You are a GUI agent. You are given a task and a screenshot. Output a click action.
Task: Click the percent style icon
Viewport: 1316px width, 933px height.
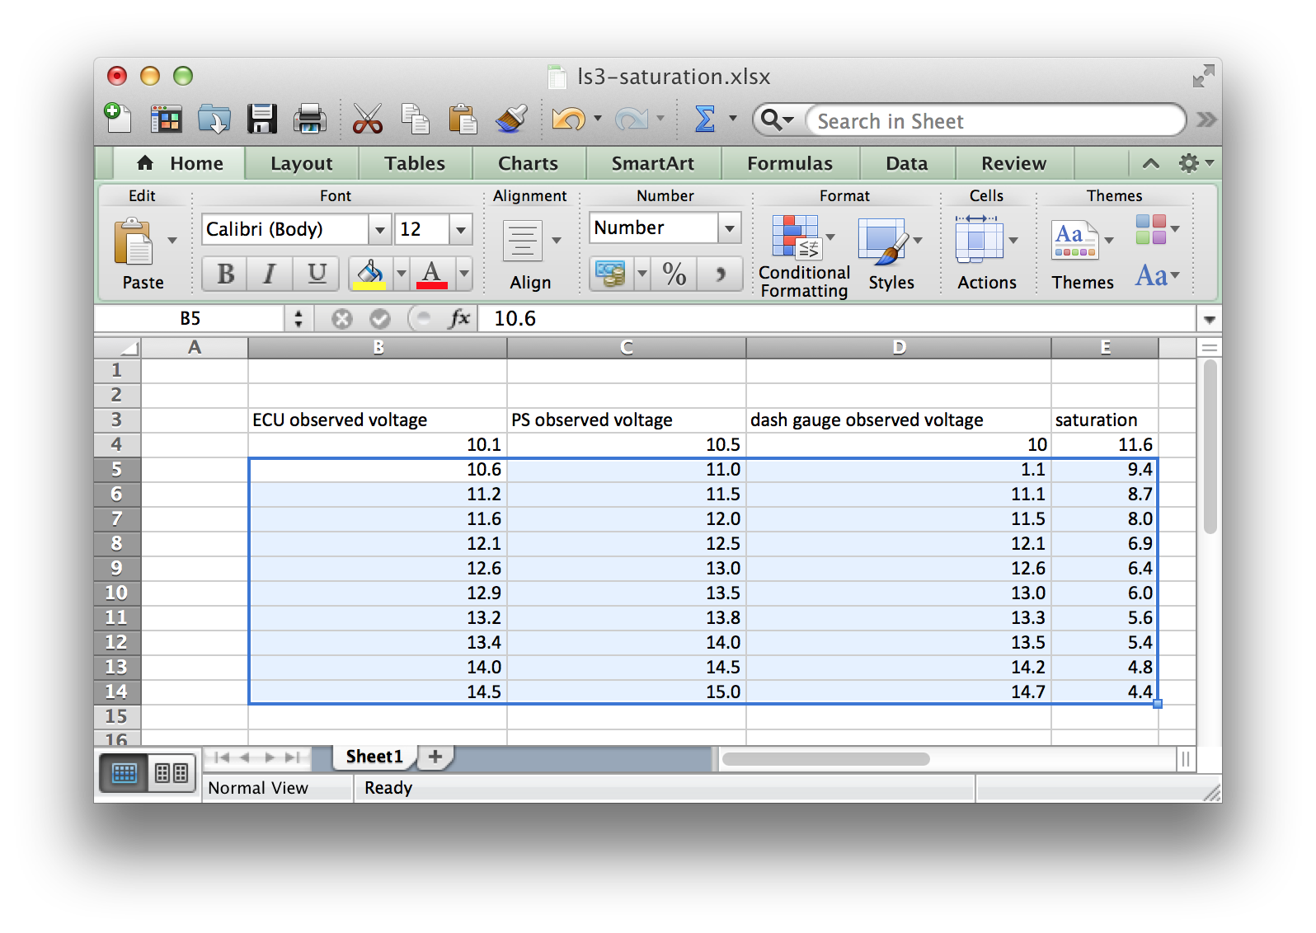pyautogui.click(x=674, y=274)
